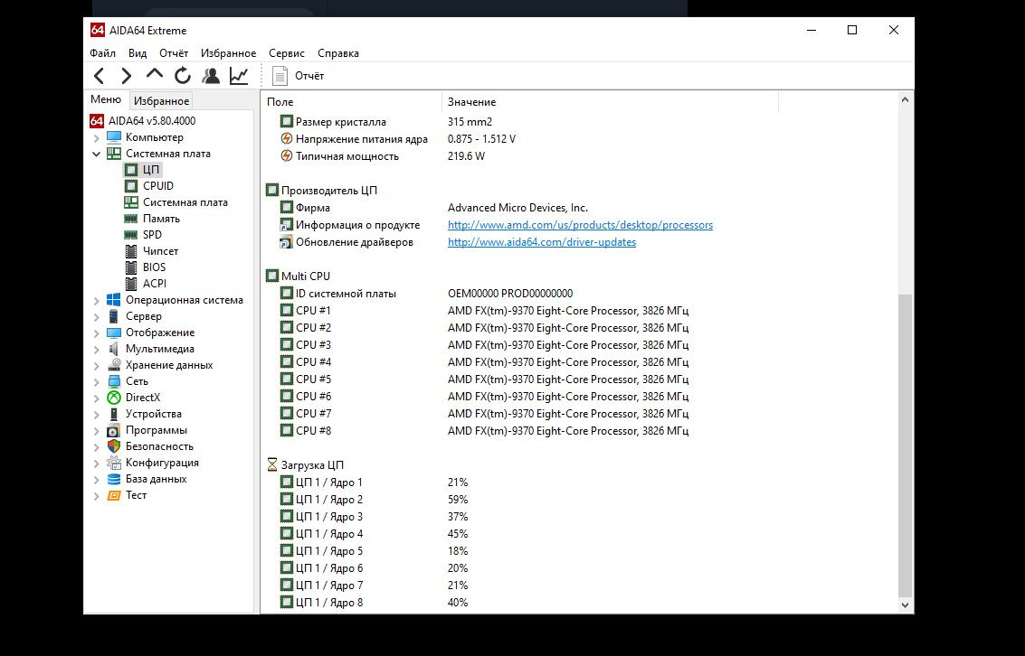Screen dimensions: 1025x656
Task: Click the Значение column header
Action: tap(471, 102)
